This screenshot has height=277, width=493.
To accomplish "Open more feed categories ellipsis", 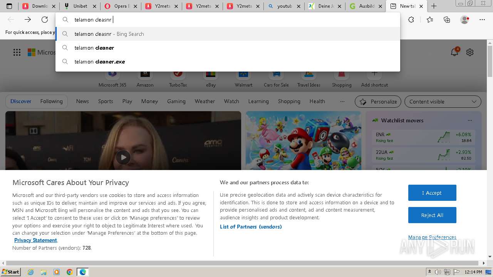I will point(342,102).
